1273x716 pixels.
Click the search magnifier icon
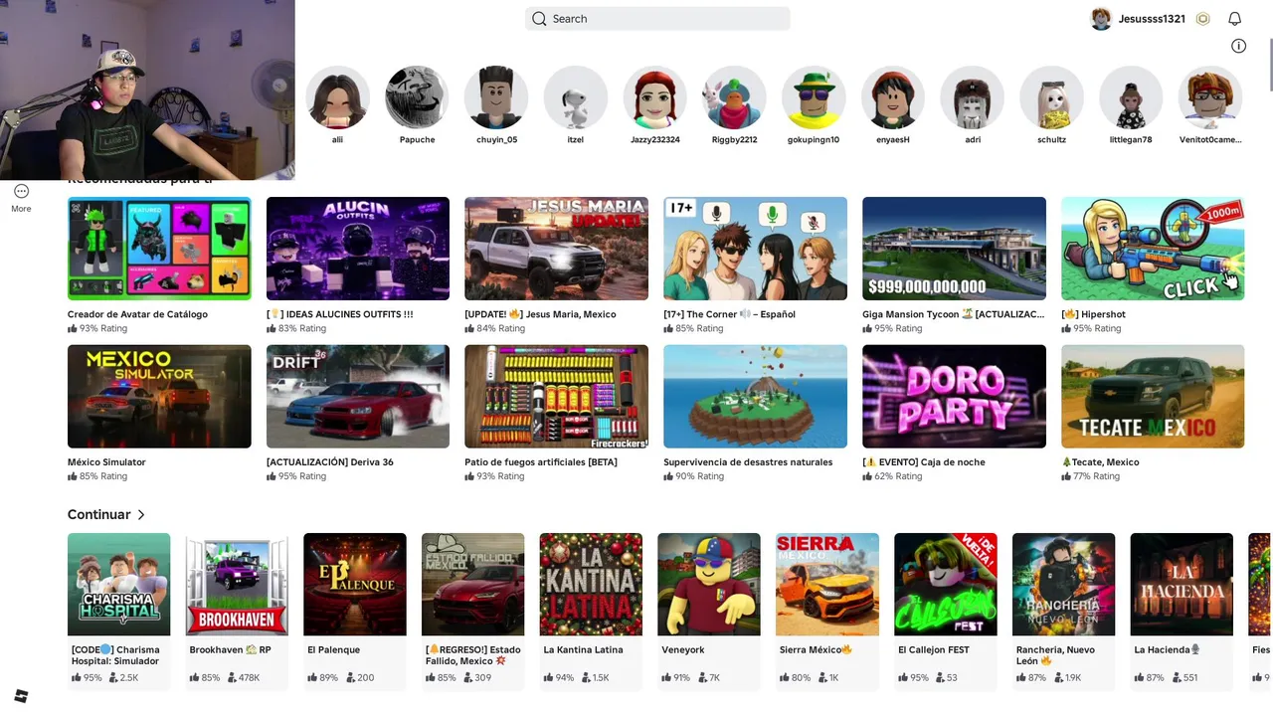(x=539, y=19)
